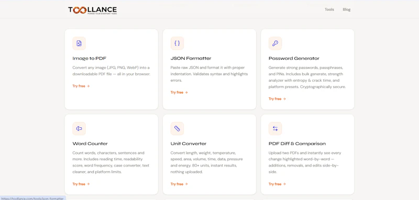Click the Word Counter cursor icon
This screenshot has width=419, height=200.
(x=79, y=129)
